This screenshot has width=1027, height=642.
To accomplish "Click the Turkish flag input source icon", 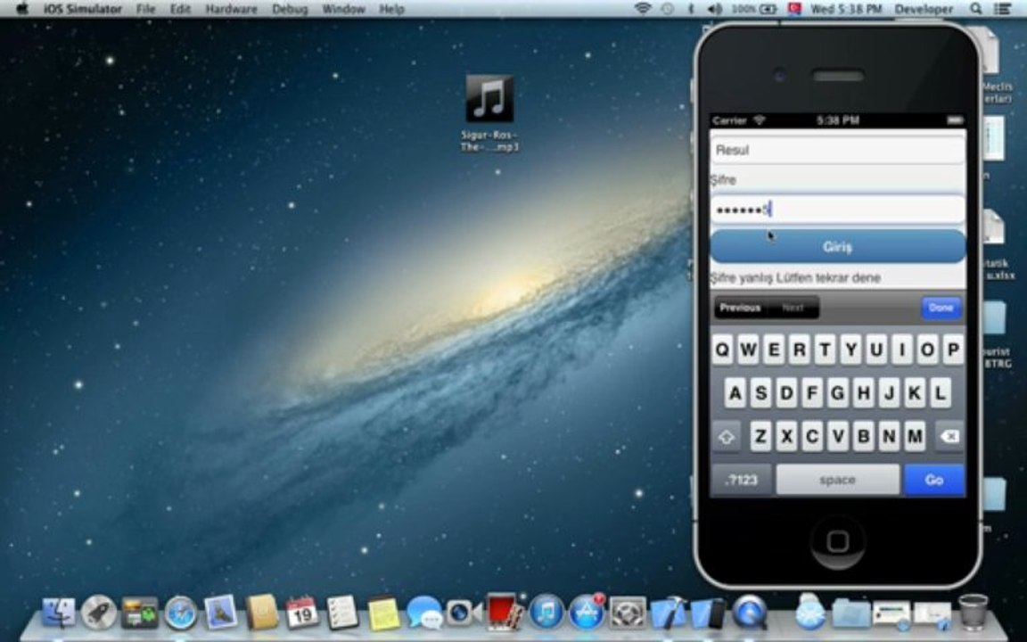I will pyautogui.click(x=794, y=9).
